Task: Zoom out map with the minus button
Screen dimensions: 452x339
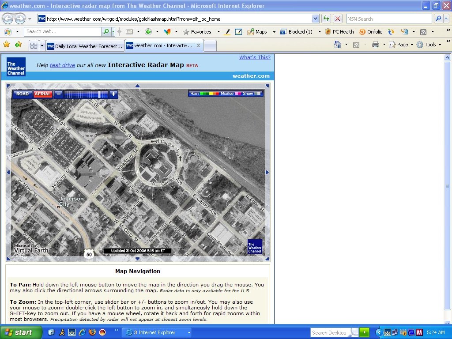Action: pyautogui.click(x=59, y=94)
